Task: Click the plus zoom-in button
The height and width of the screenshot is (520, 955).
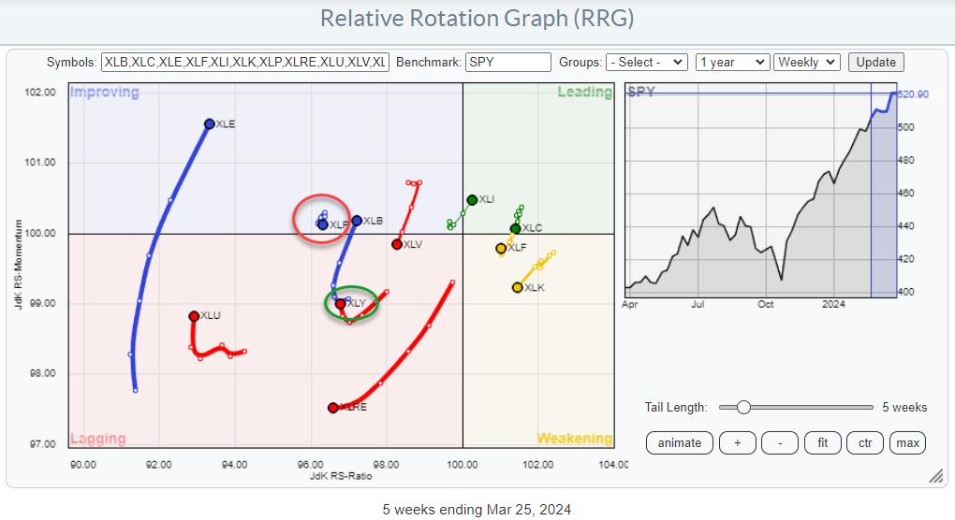Action: pos(736,442)
